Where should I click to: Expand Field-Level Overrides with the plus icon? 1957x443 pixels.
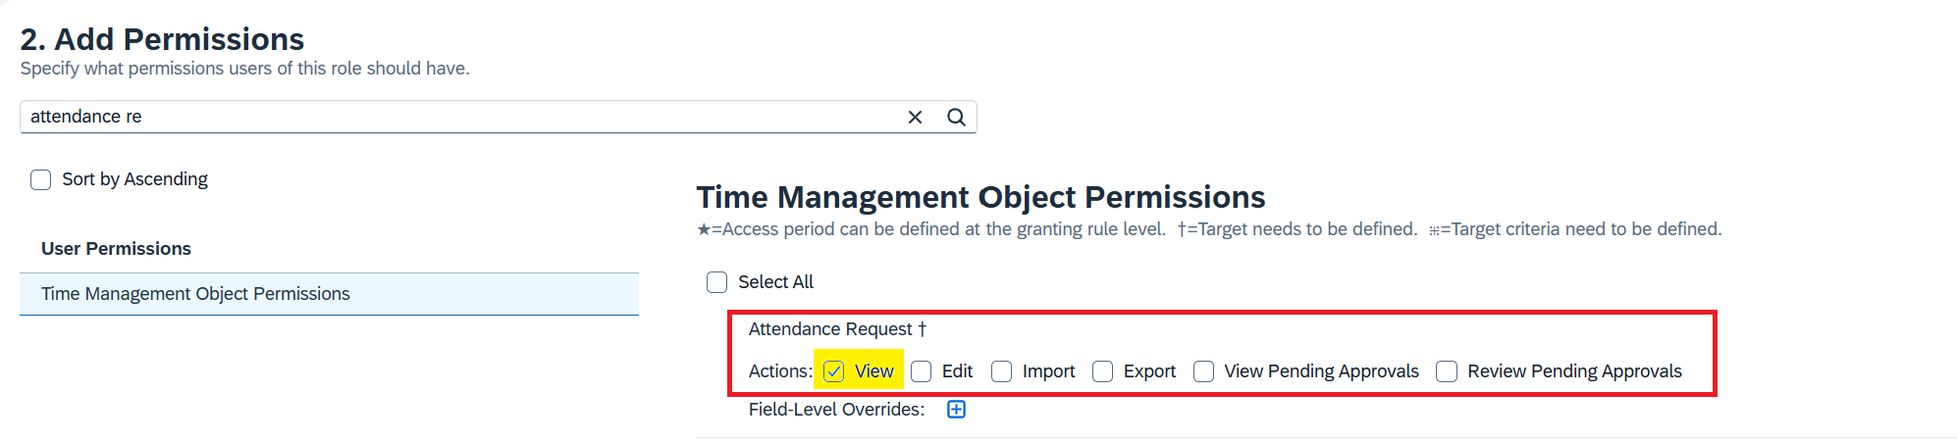click(956, 409)
